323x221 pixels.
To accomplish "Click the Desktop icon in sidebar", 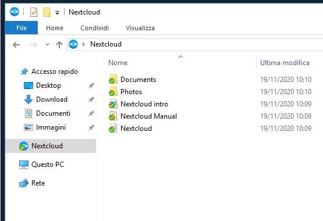I will 29,85.
